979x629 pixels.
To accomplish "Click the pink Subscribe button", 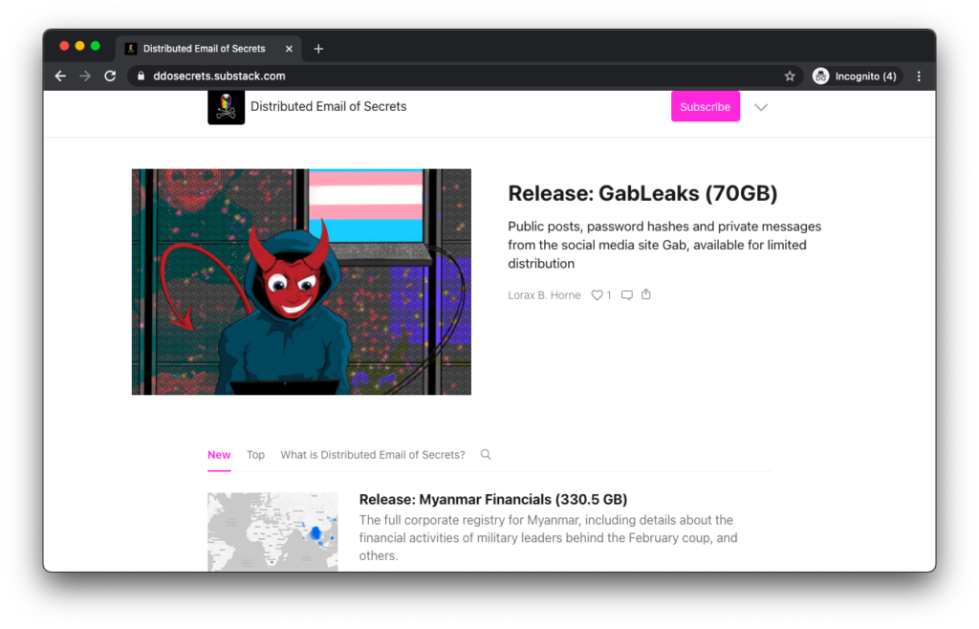I will [706, 107].
